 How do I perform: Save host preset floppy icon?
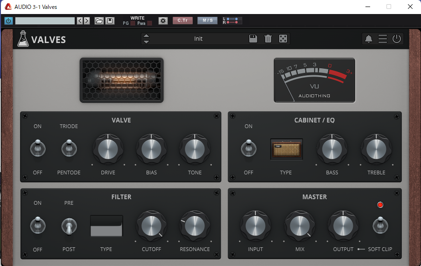pyautogui.click(x=110, y=21)
